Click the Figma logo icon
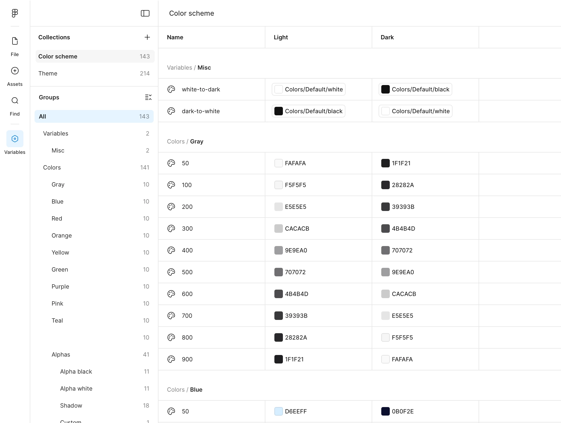561x423 pixels. (15, 13)
